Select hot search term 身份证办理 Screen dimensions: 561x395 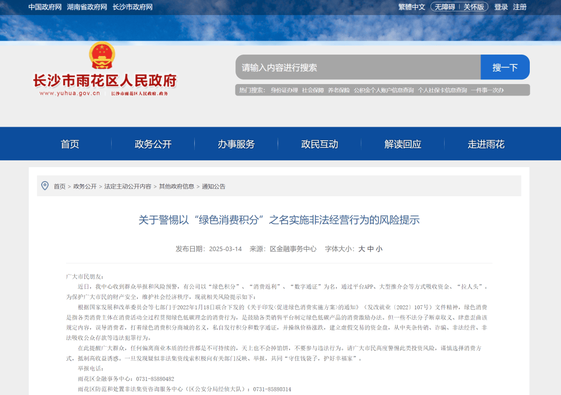[284, 90]
